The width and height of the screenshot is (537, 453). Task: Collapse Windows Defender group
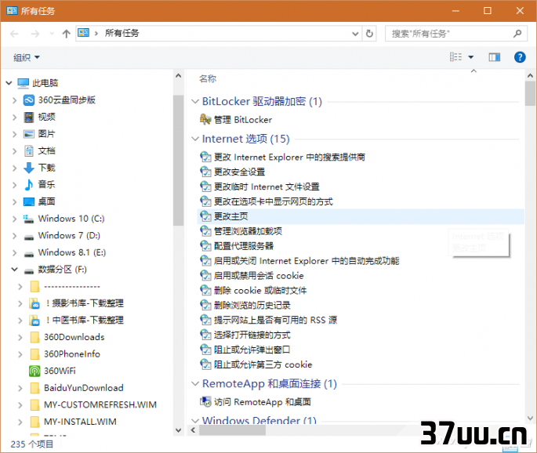tap(195, 420)
